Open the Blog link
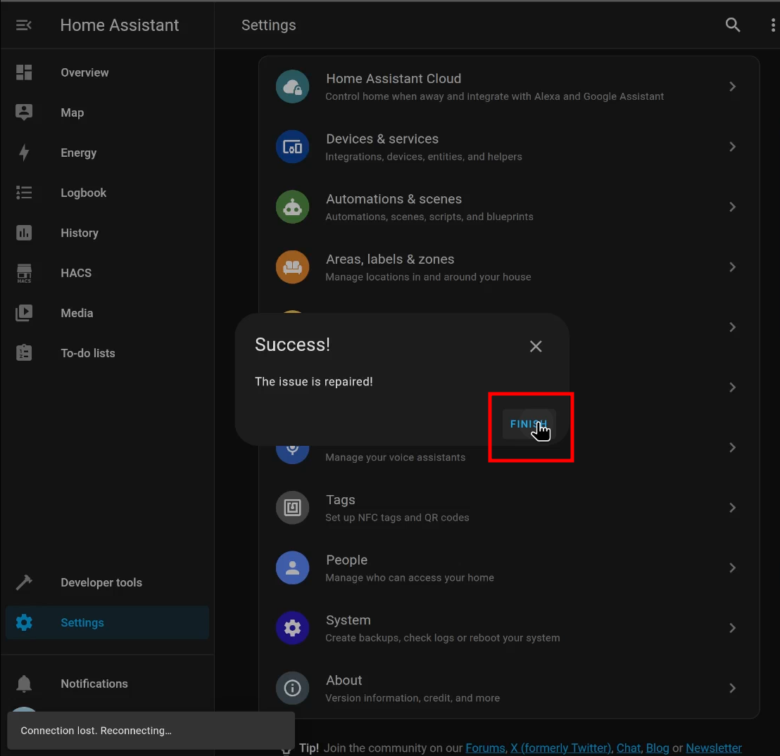Image resolution: width=780 pixels, height=756 pixels. pos(657,748)
